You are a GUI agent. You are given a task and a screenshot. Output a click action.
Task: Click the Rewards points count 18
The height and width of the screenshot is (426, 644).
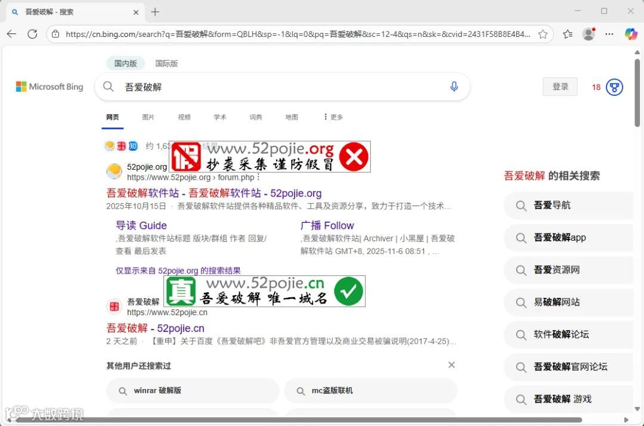tap(596, 87)
